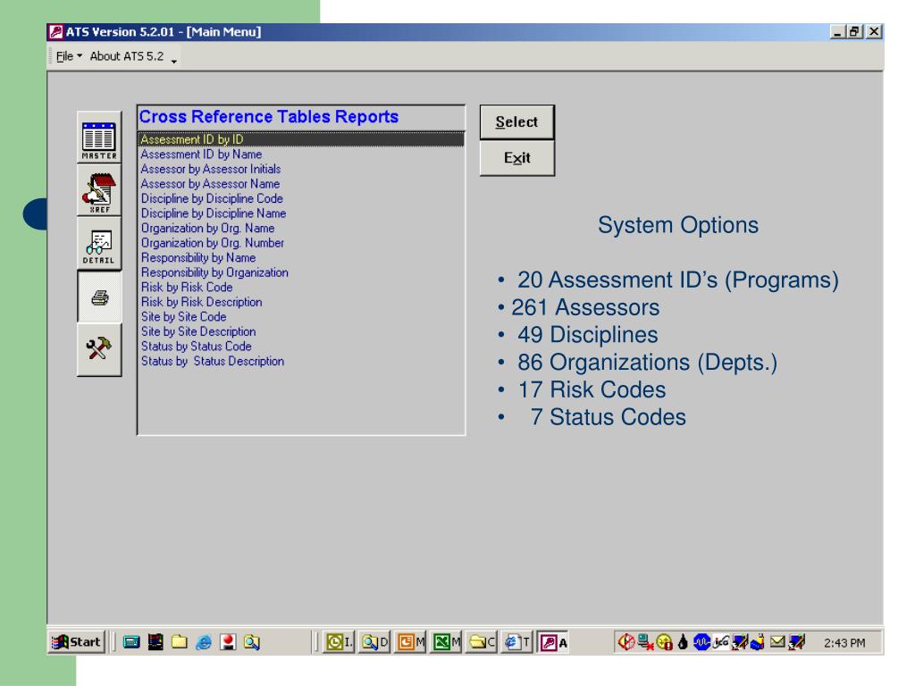915x686 pixels.
Task: Launch Internet Explorer from quick launch
Action: pos(204,642)
